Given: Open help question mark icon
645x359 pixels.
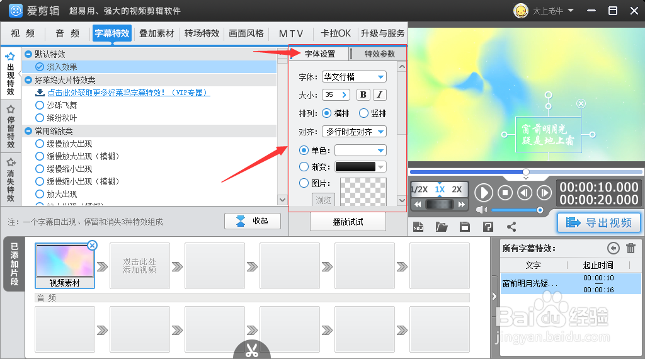Looking at the screenshot, I should pyautogui.click(x=488, y=227).
